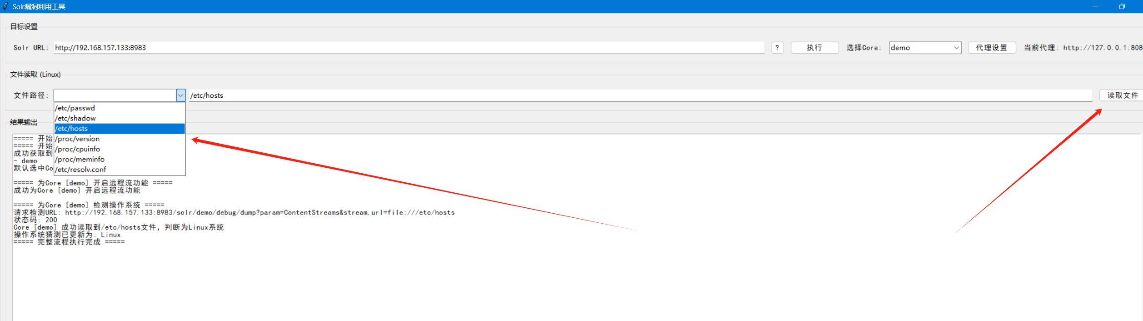Click the question mark help button
The width and height of the screenshot is (1143, 321).
click(x=777, y=48)
